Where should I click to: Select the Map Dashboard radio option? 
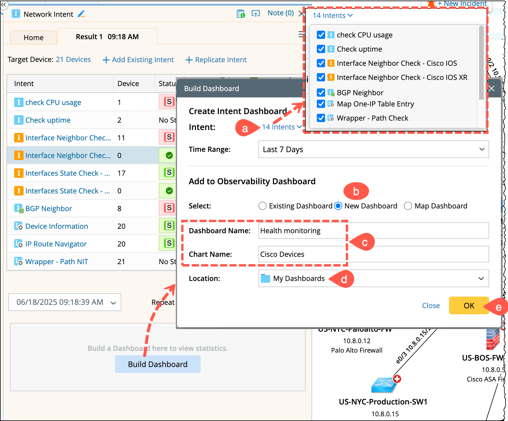click(408, 206)
